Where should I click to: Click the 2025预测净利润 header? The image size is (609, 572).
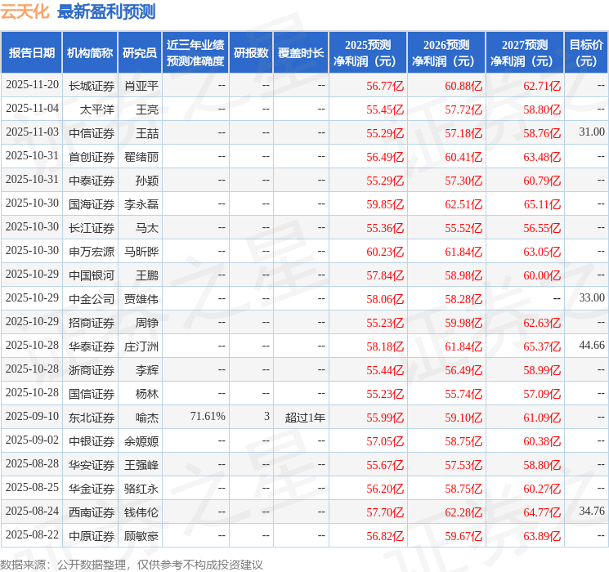[x=368, y=53]
